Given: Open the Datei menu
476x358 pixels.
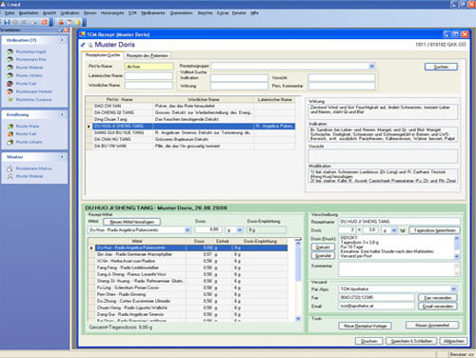Looking at the screenshot, I should (10, 13).
